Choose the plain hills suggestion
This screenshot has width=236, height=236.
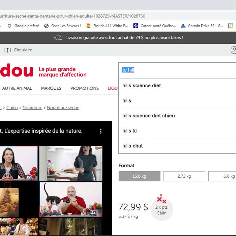click(177, 101)
